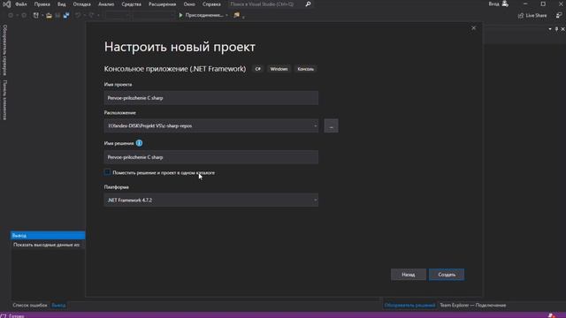Click the solution name info icon
Viewport: 566px width, 318px height.
pos(139,143)
